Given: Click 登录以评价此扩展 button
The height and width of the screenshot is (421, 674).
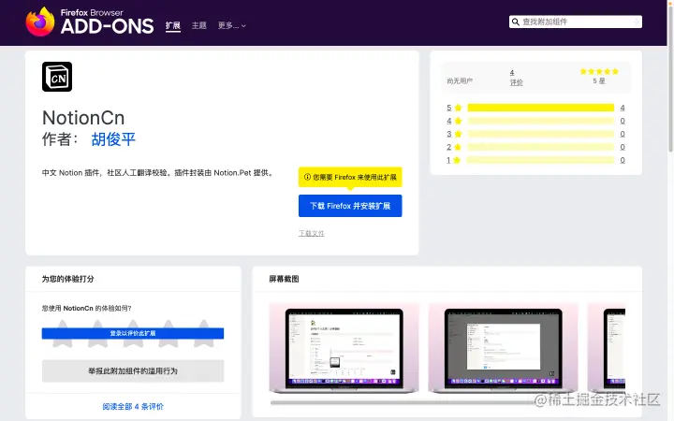Looking at the screenshot, I should tap(133, 333).
